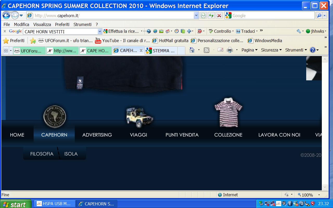Open Google Toolbar wrench settings icon
The width and height of the screenshot is (333, 208).
(x=299, y=31)
